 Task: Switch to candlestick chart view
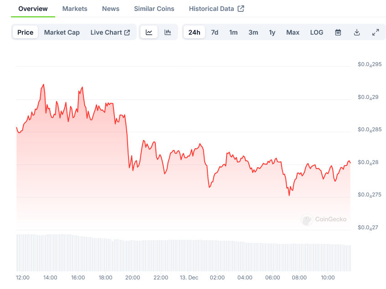168,32
